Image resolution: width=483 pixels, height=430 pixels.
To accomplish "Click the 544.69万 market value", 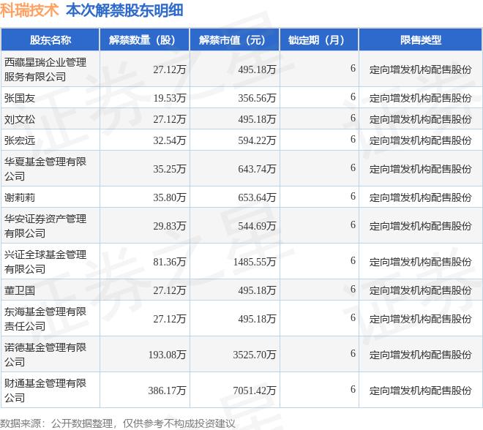I will pos(257,226).
